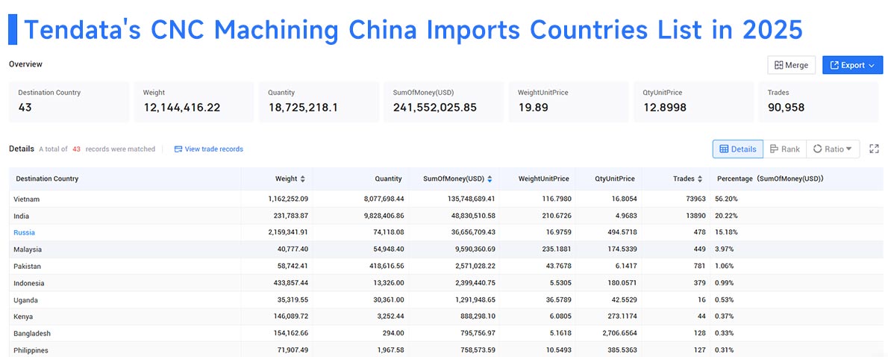Click the overview Destination Country card 43

pos(69,102)
